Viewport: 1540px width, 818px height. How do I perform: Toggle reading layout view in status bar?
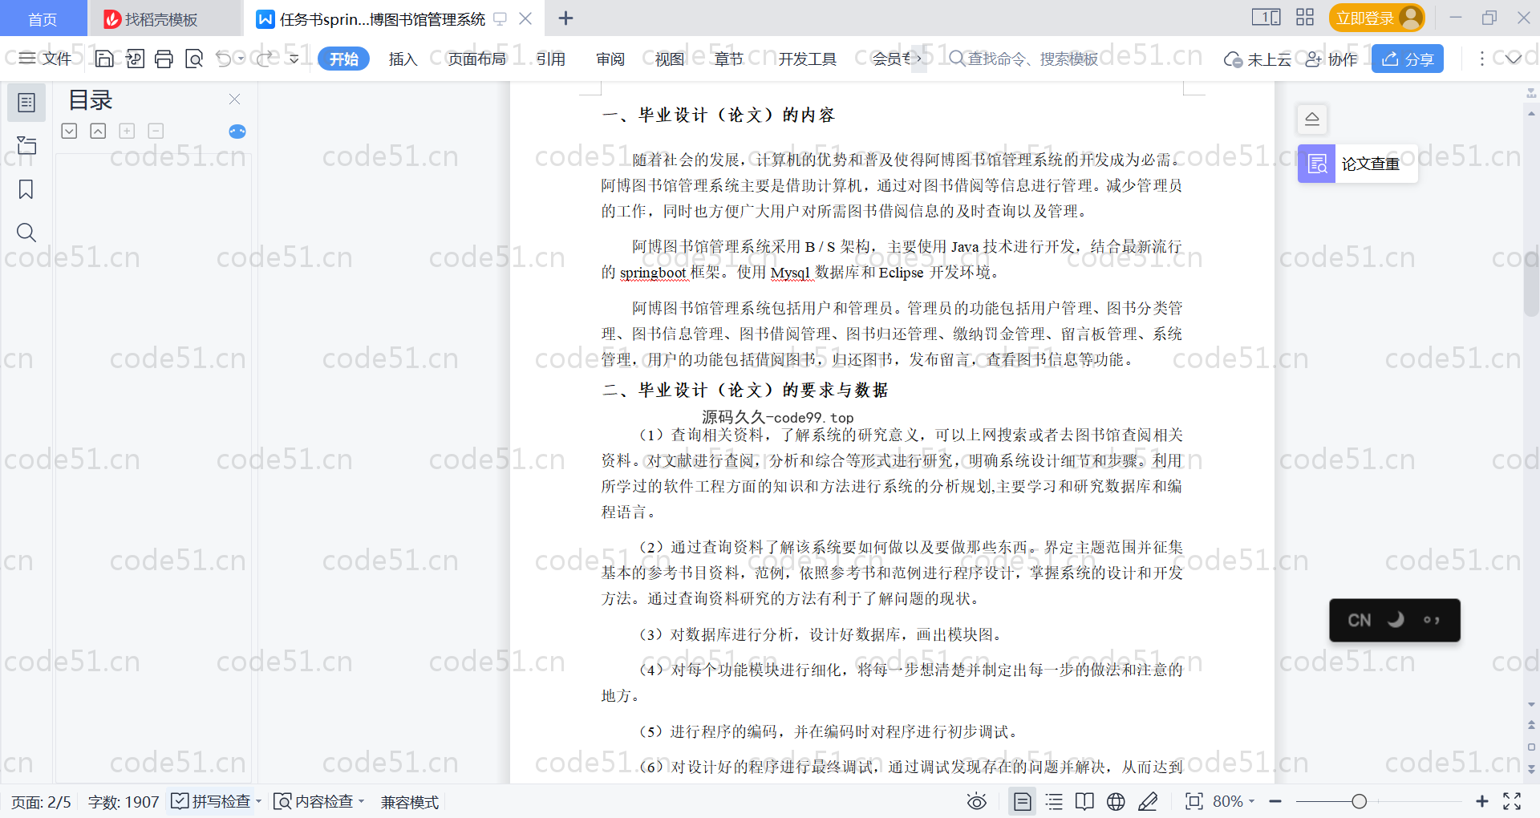[1084, 801]
